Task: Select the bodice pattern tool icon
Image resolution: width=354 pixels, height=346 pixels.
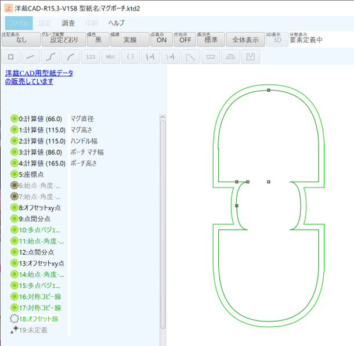Action: [250, 57]
